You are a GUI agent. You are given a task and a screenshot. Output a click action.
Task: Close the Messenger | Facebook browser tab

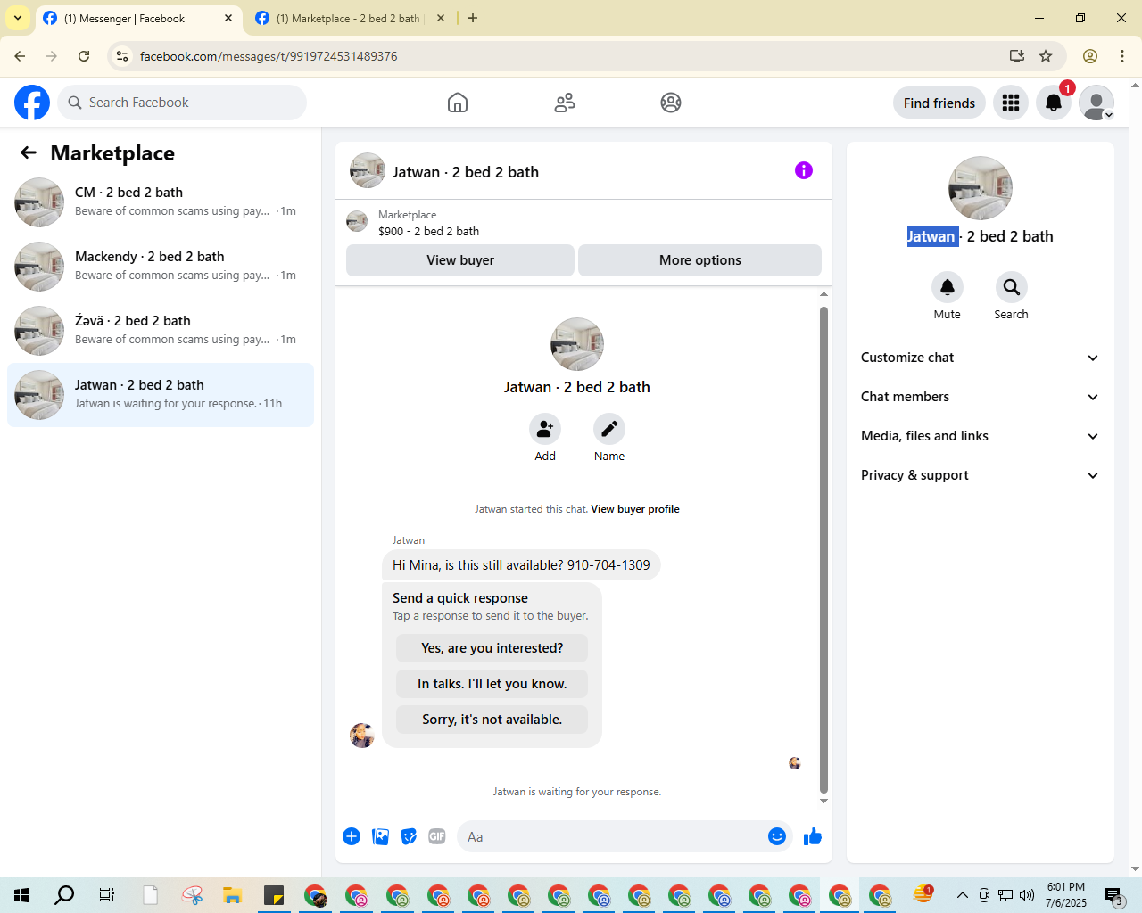click(x=228, y=19)
